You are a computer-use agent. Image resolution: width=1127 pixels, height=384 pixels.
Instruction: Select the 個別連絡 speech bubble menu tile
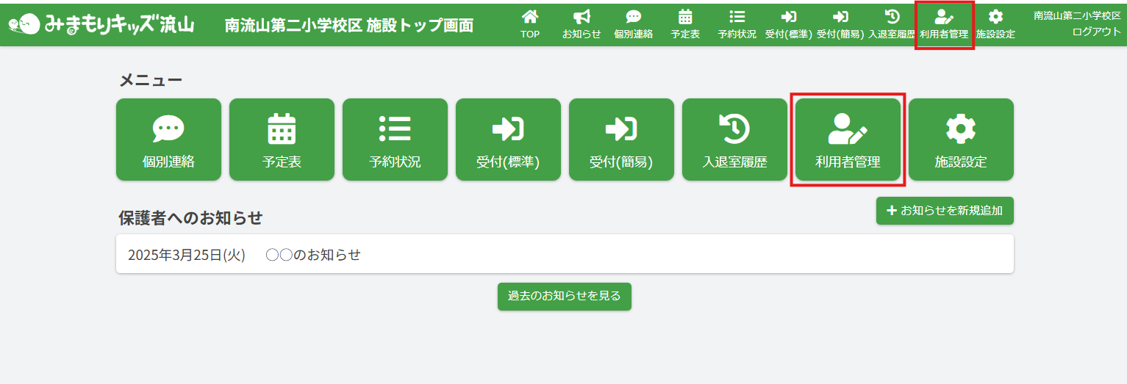[x=168, y=140]
